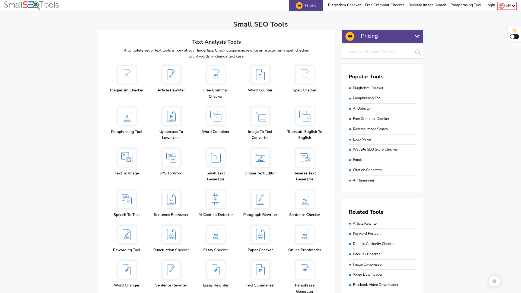Open the Reverse Image Search menu item
The image size is (521, 293).
(427, 5)
